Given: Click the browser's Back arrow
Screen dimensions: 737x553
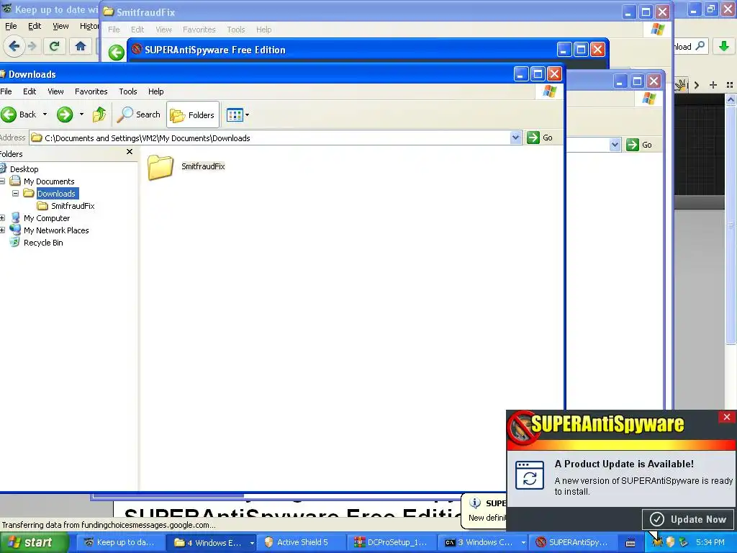Looking at the screenshot, I should pos(14,46).
